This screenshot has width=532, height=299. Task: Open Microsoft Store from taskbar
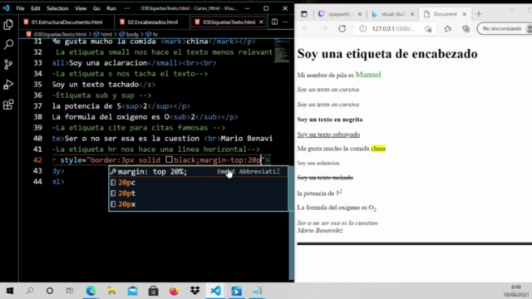pos(153,291)
